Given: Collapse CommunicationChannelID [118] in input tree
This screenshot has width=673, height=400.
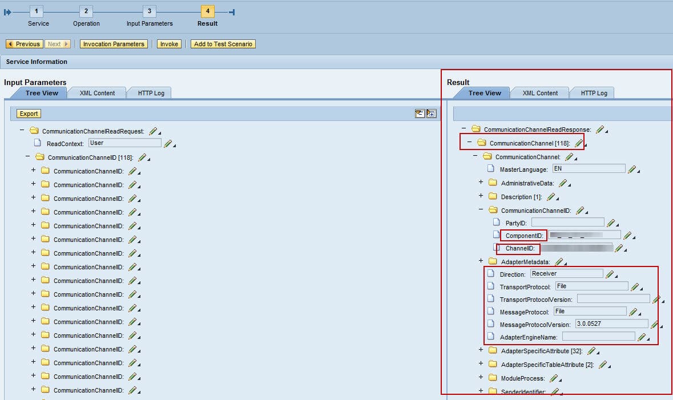Looking at the screenshot, I should [28, 157].
